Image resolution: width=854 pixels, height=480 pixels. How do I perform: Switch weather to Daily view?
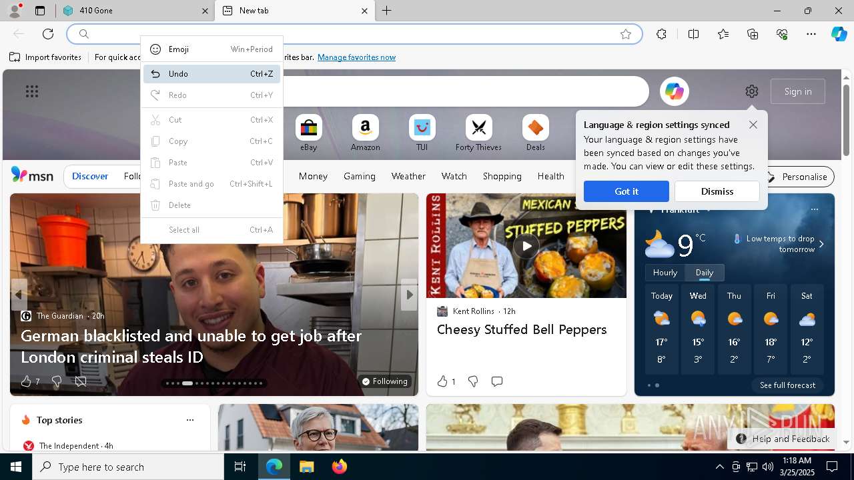click(705, 273)
